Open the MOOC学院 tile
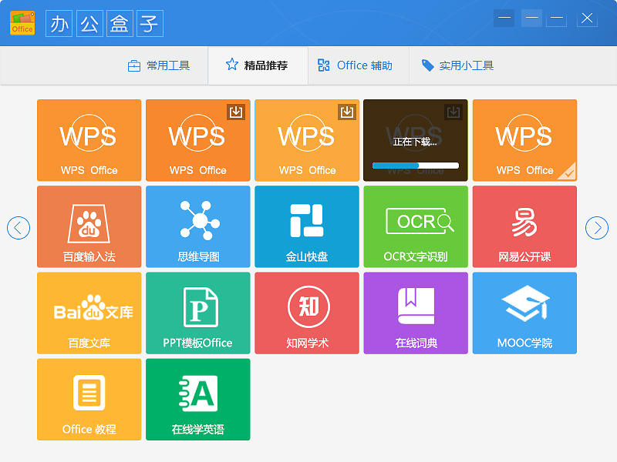The height and width of the screenshot is (462, 617). coord(524,313)
